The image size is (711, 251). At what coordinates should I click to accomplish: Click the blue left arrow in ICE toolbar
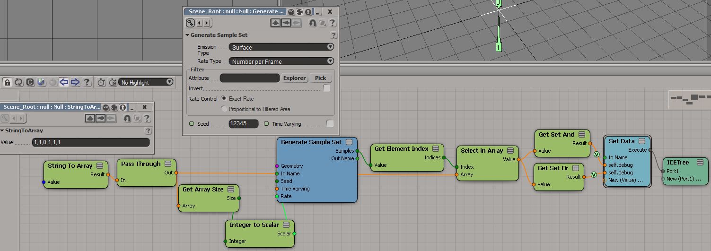click(64, 82)
